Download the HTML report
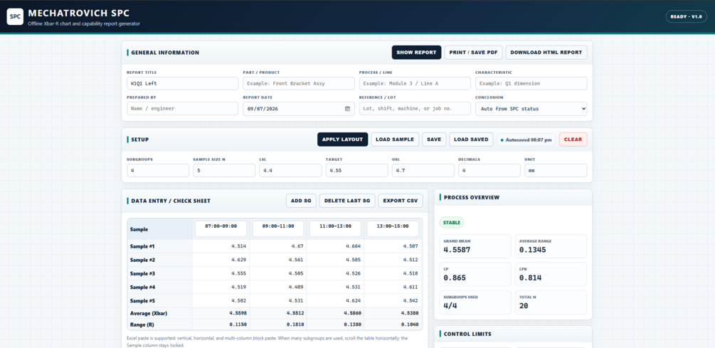This screenshot has width=715, height=348. 546,53
